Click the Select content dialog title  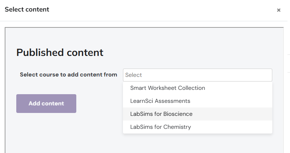(27, 9)
